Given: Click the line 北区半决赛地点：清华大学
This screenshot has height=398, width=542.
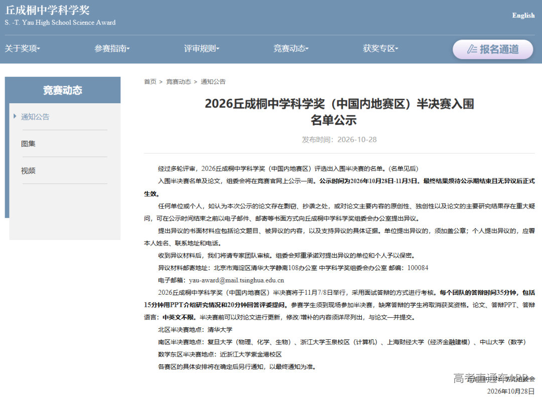Looking at the screenshot, I should (x=195, y=330).
